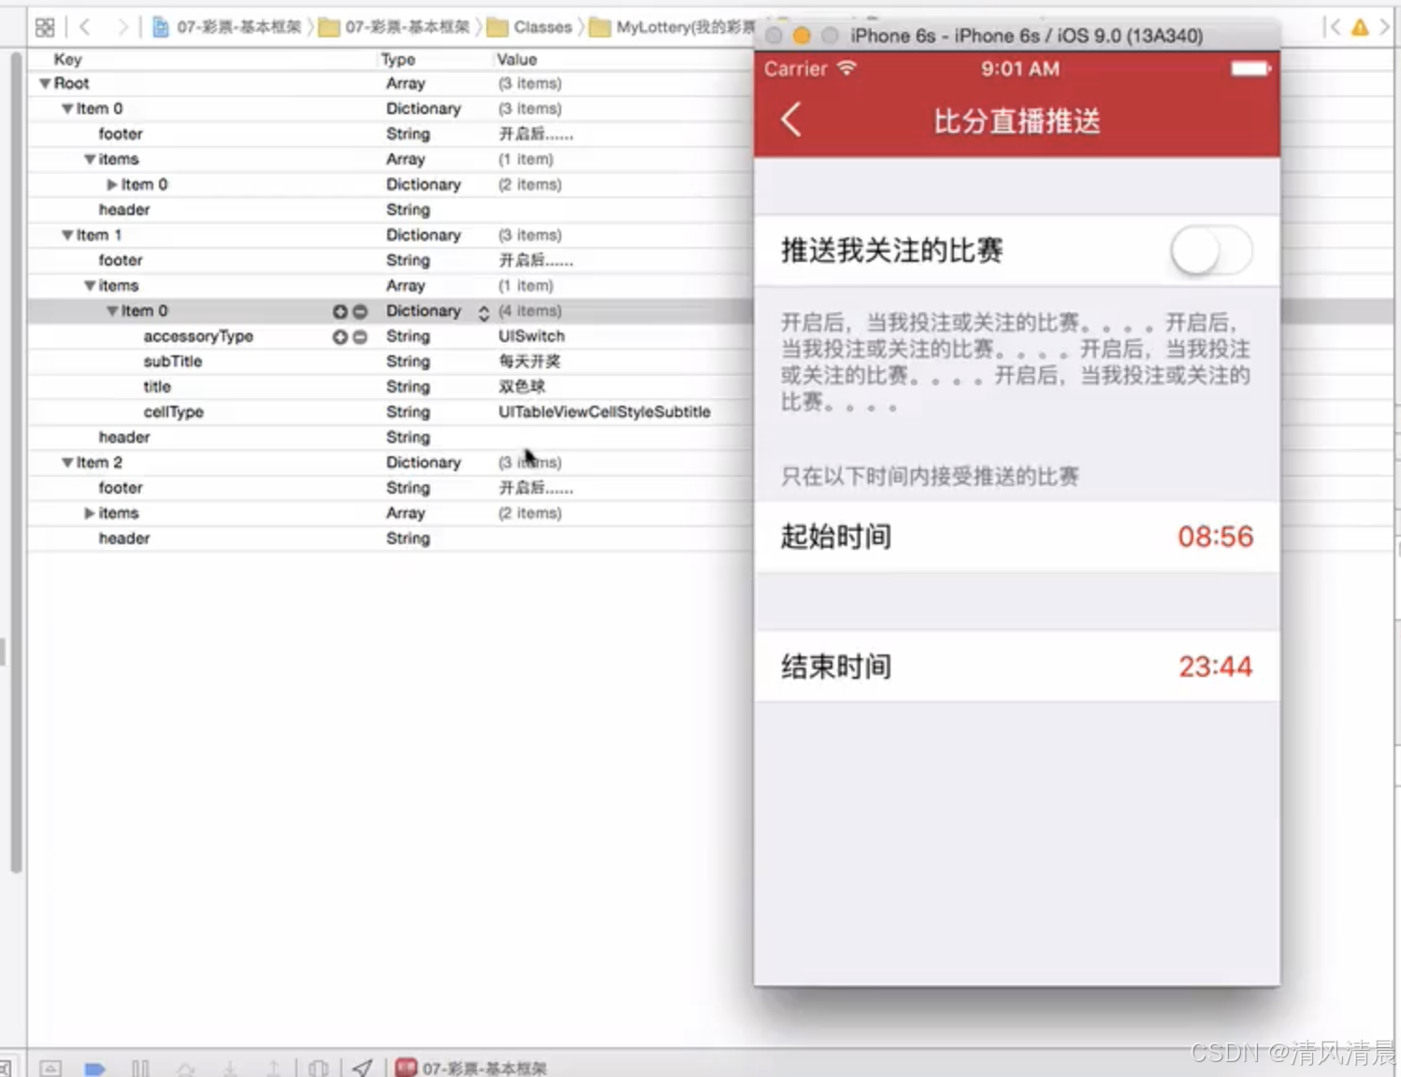The width and height of the screenshot is (1401, 1077).
Task: Click the 双色球 value cell
Action: coord(522,386)
